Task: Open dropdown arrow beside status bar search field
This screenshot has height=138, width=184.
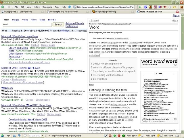Action: tap(43, 136)
